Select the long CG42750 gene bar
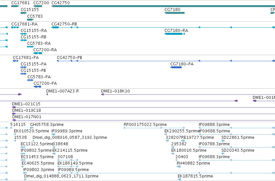 163,6
